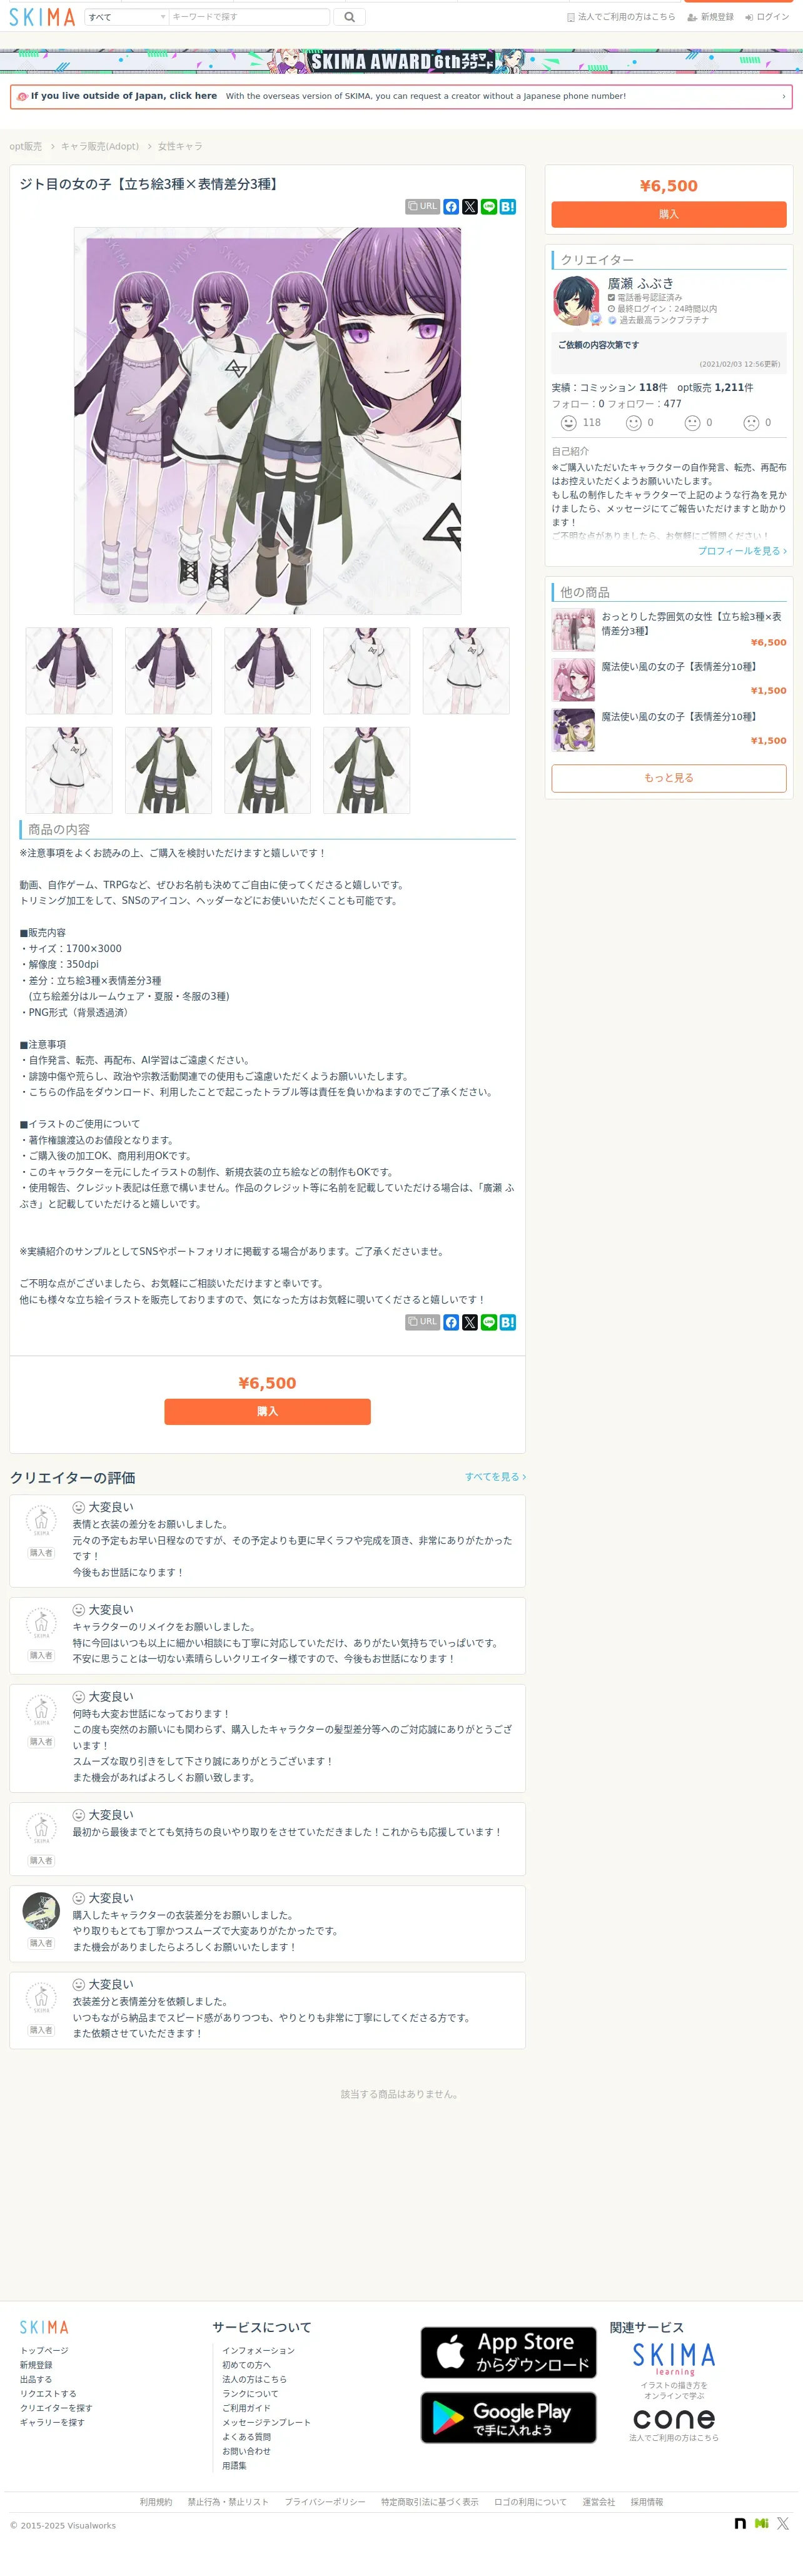Screen dimensions: 803x2576
Task: Share via LINE icon above product image
Action: (489, 207)
